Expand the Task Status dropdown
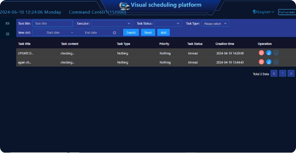296x153 pixels. pyautogui.click(x=168, y=23)
